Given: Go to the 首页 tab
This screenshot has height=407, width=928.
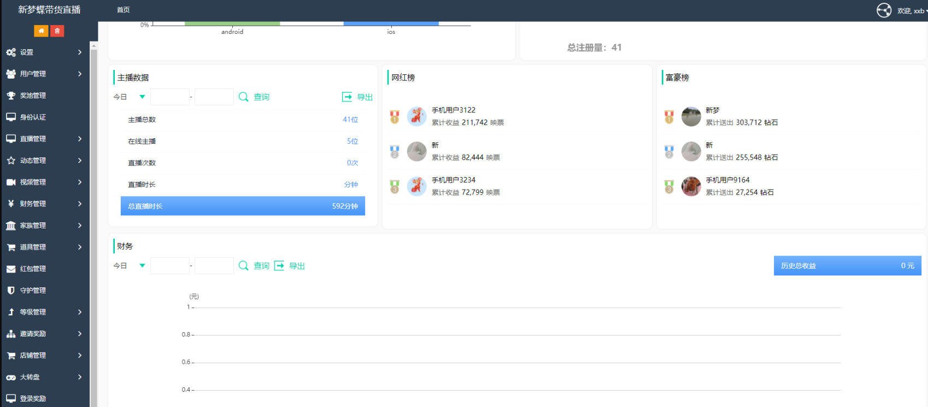Looking at the screenshot, I should [124, 10].
